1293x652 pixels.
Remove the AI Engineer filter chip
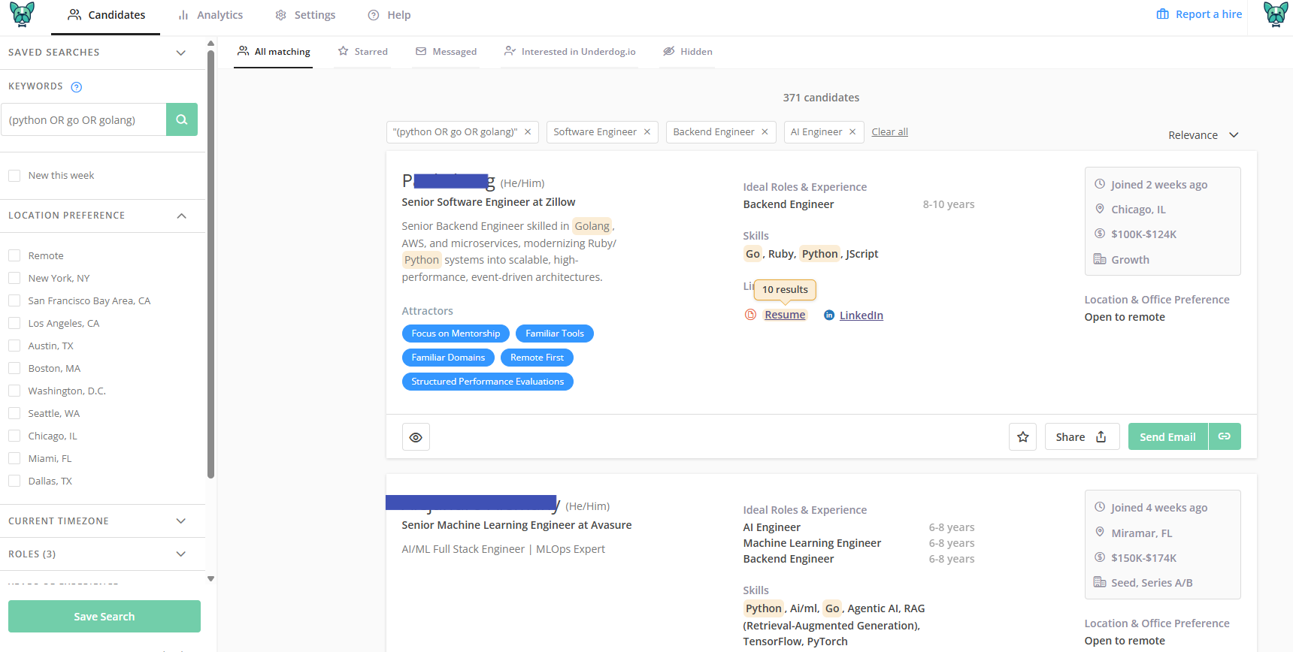pyautogui.click(x=852, y=132)
